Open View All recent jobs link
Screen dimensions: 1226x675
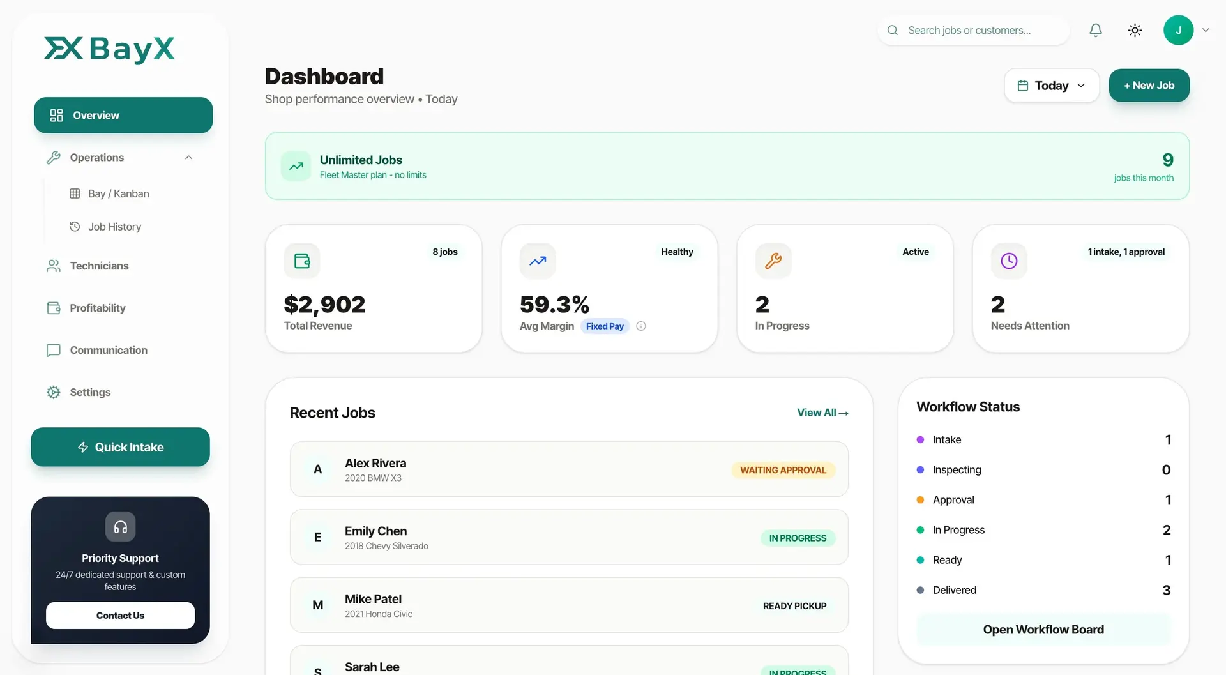point(822,413)
